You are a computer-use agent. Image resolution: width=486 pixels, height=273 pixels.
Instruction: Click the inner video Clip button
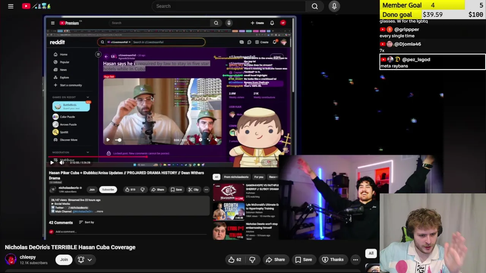point(194,190)
